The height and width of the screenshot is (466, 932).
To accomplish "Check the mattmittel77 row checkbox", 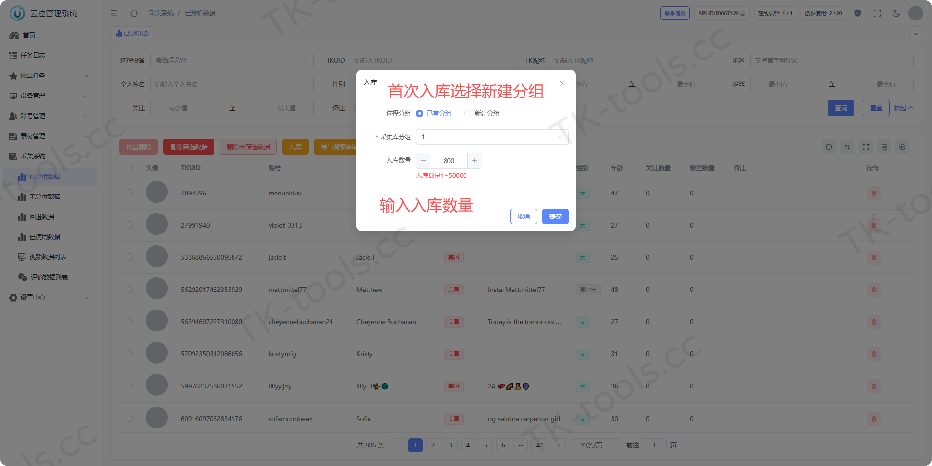I will tap(129, 290).
